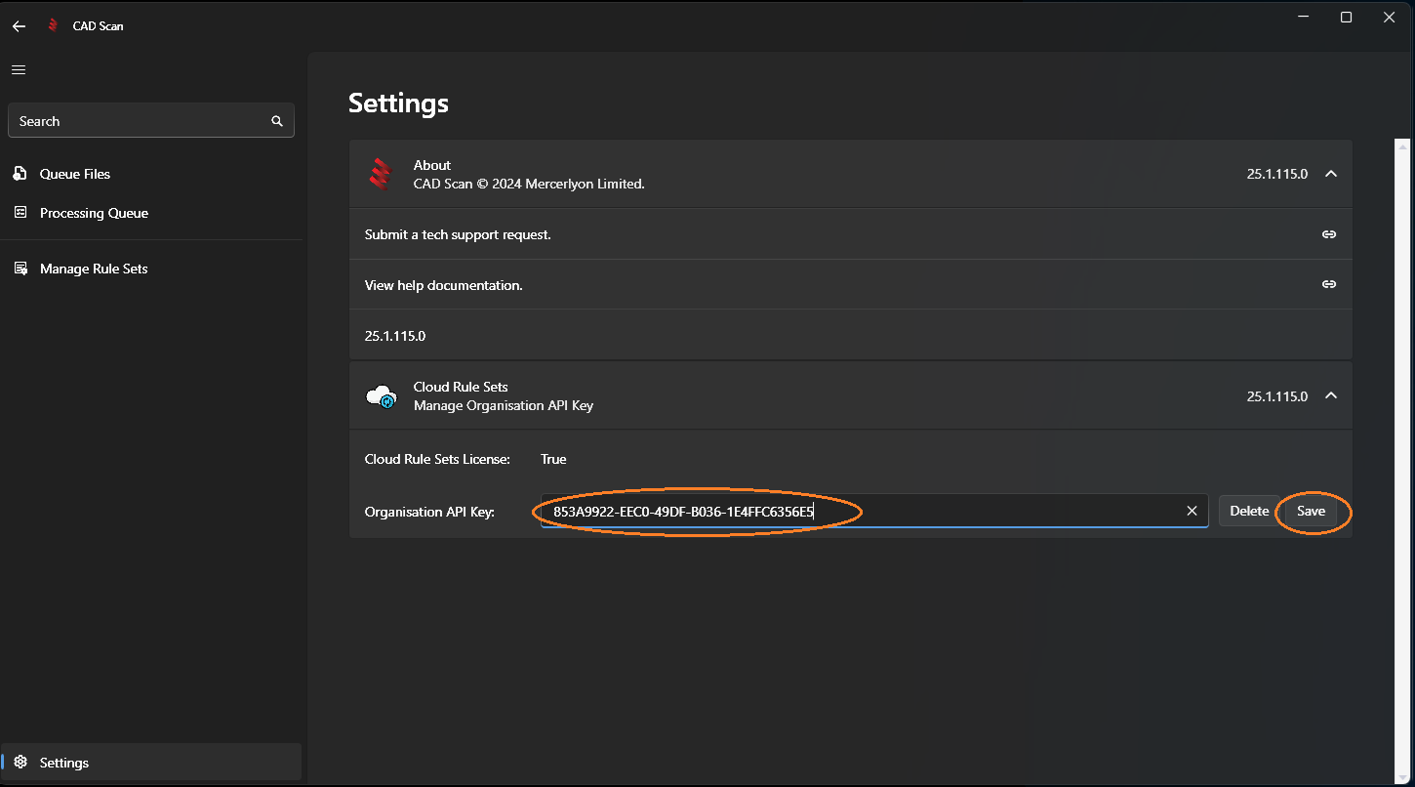Save the Organisation API Key

1311,511
